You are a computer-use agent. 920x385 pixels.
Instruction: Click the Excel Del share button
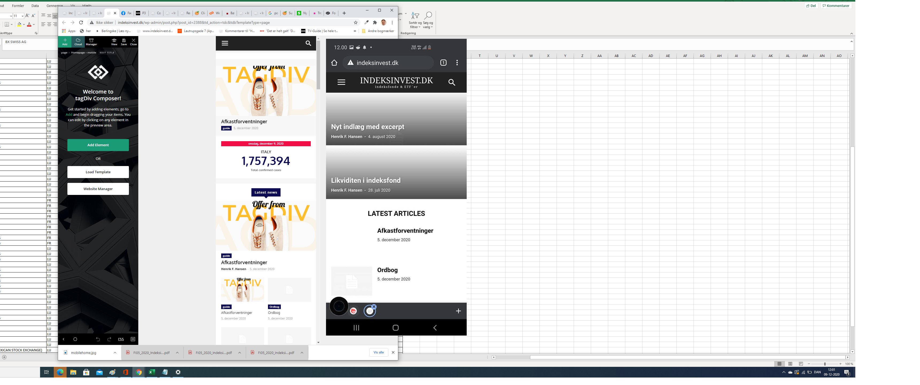tap(811, 6)
